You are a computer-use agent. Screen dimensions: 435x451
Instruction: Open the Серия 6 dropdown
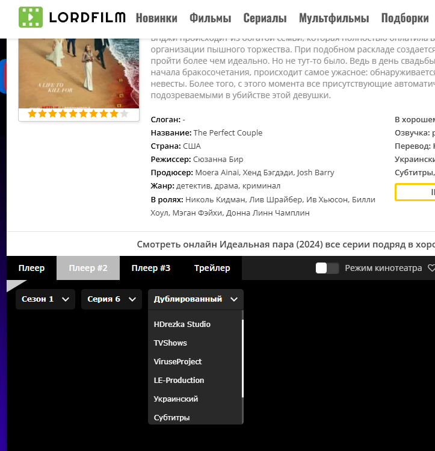[111, 299]
